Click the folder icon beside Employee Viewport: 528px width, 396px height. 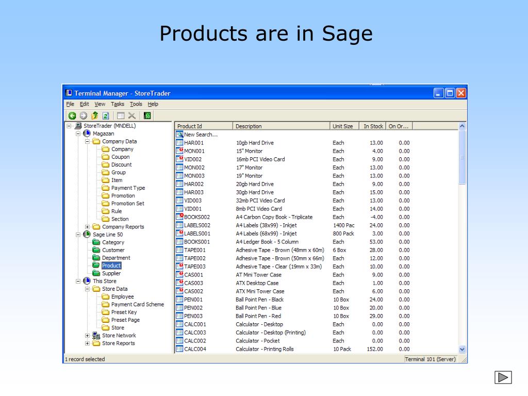click(106, 296)
